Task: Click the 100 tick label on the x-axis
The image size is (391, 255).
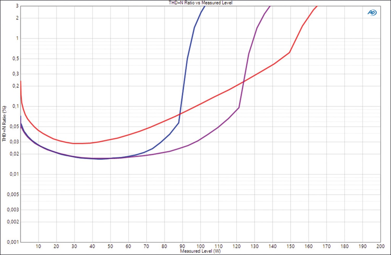Action: click(x=200, y=246)
